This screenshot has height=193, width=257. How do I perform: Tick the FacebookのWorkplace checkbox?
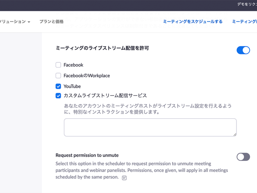coord(58,76)
